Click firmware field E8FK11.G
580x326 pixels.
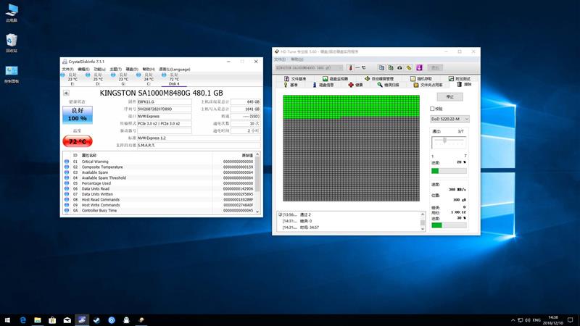pyautogui.click(x=165, y=101)
